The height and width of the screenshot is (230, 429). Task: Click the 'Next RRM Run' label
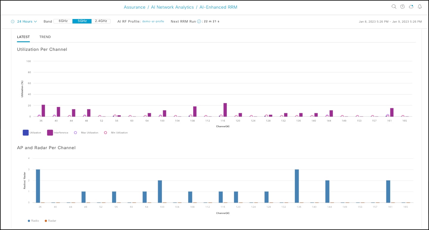pyautogui.click(x=183, y=21)
